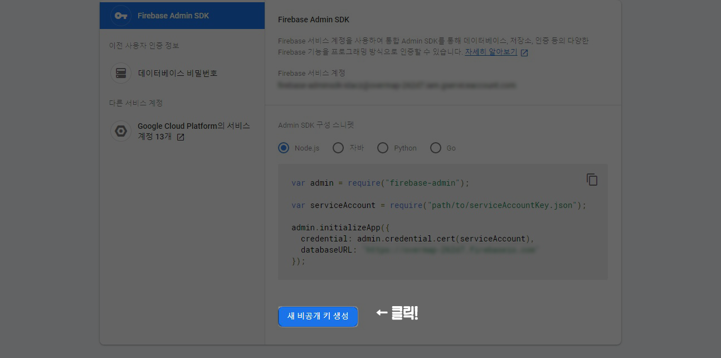Click the database icon next to 데이터베이스 비밀번호
Screen dimensions: 721x358
coord(120,73)
